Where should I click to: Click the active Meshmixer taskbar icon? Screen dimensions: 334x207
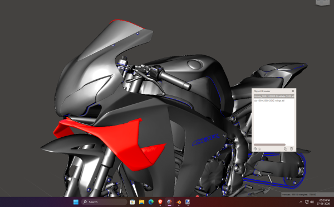pos(169,202)
